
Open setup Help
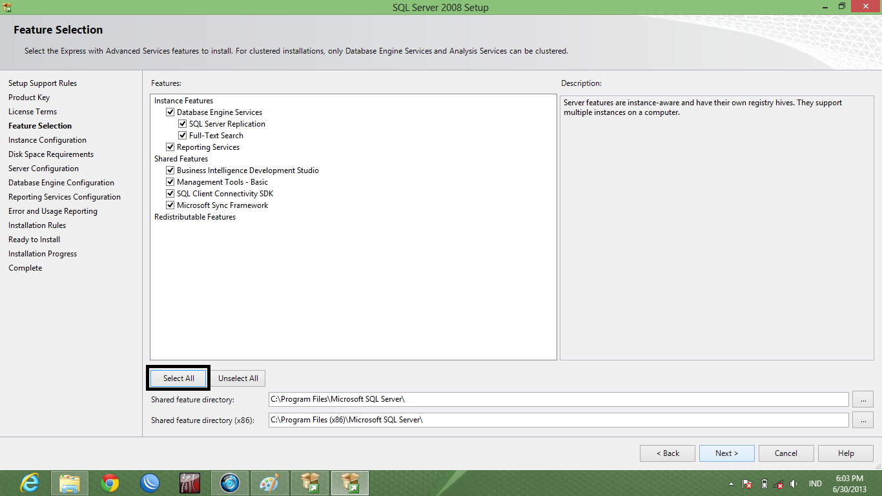846,453
